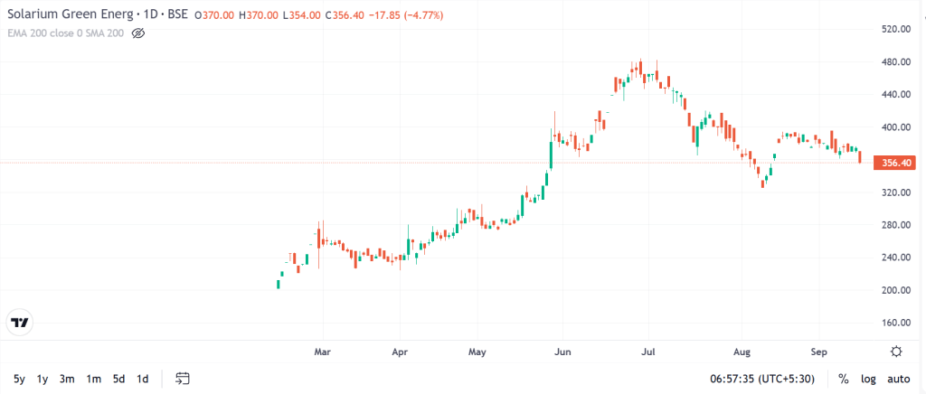The image size is (926, 394).
Task: Choose the 1d range button
Action: [x=142, y=379]
